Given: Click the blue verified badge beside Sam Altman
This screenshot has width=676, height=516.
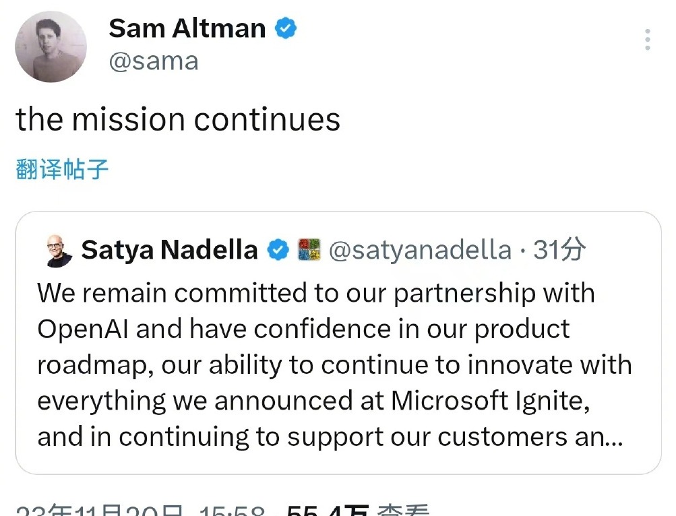Looking at the screenshot, I should click(x=286, y=28).
